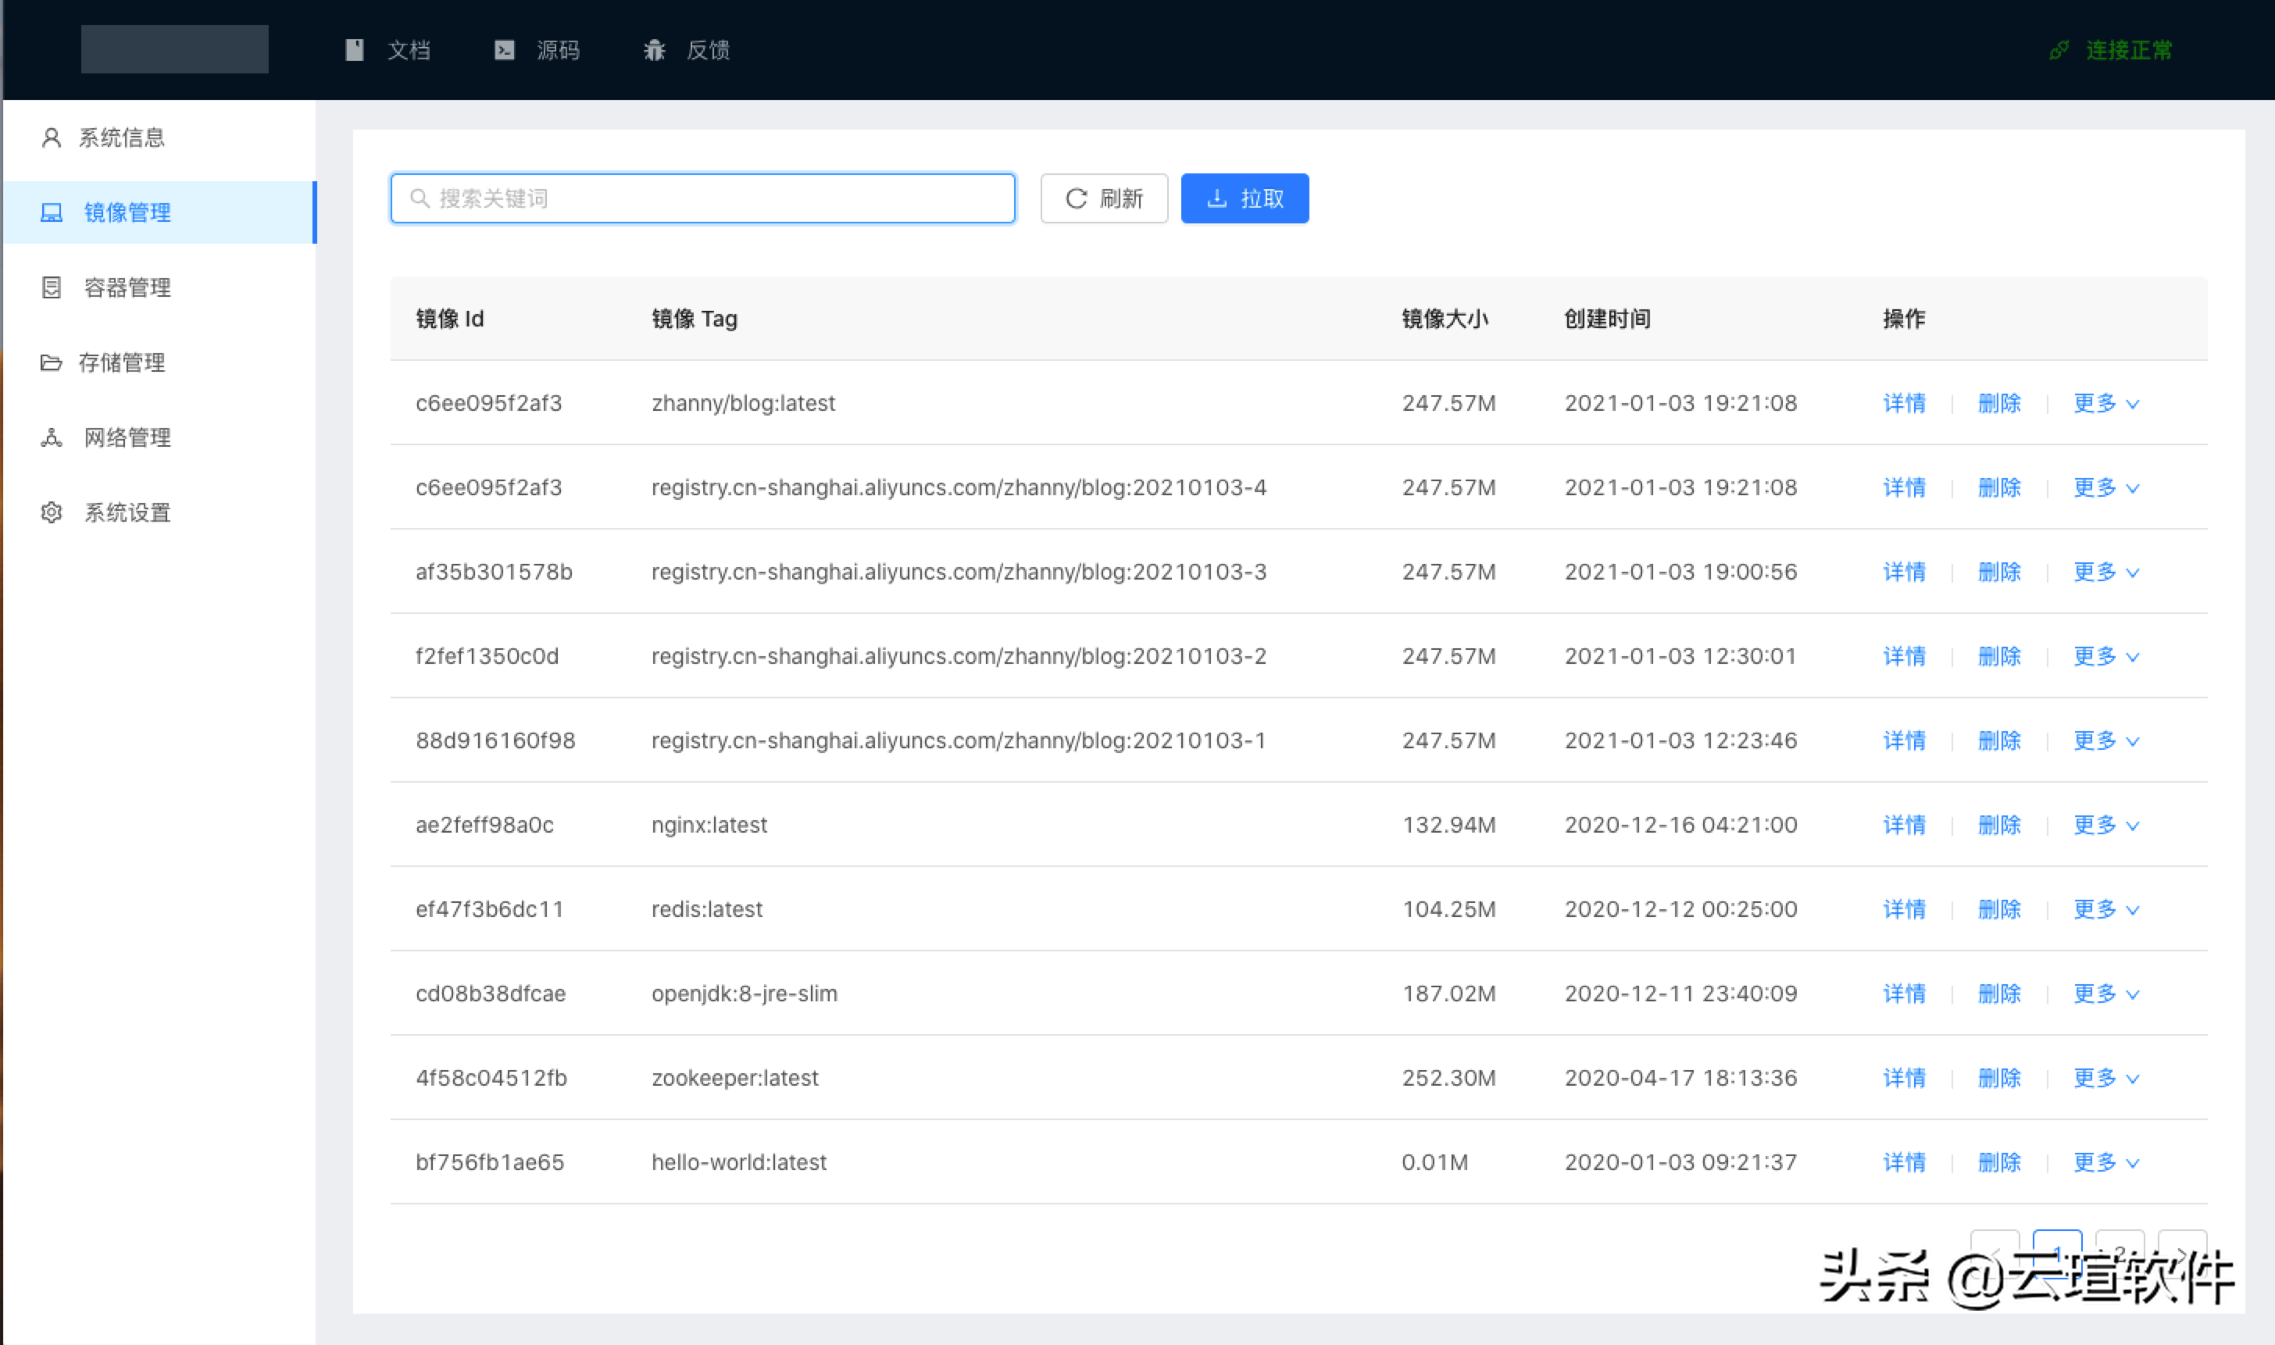Viewport: 2275px width, 1345px height.
Task: View 详情 of nginx:latest
Action: coord(1904,825)
